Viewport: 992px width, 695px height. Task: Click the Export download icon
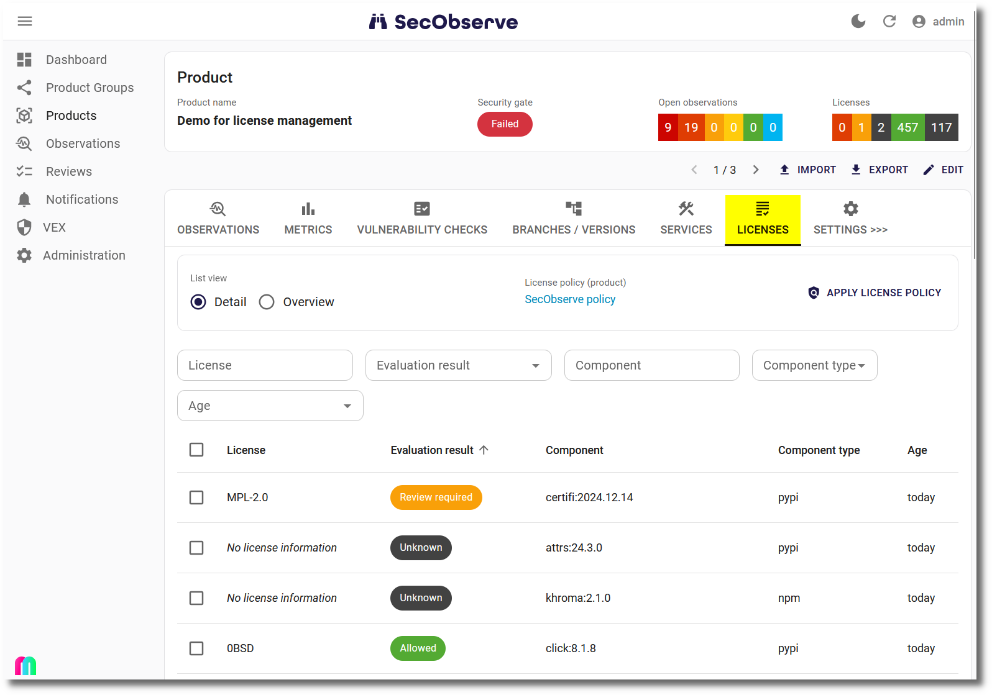point(856,170)
